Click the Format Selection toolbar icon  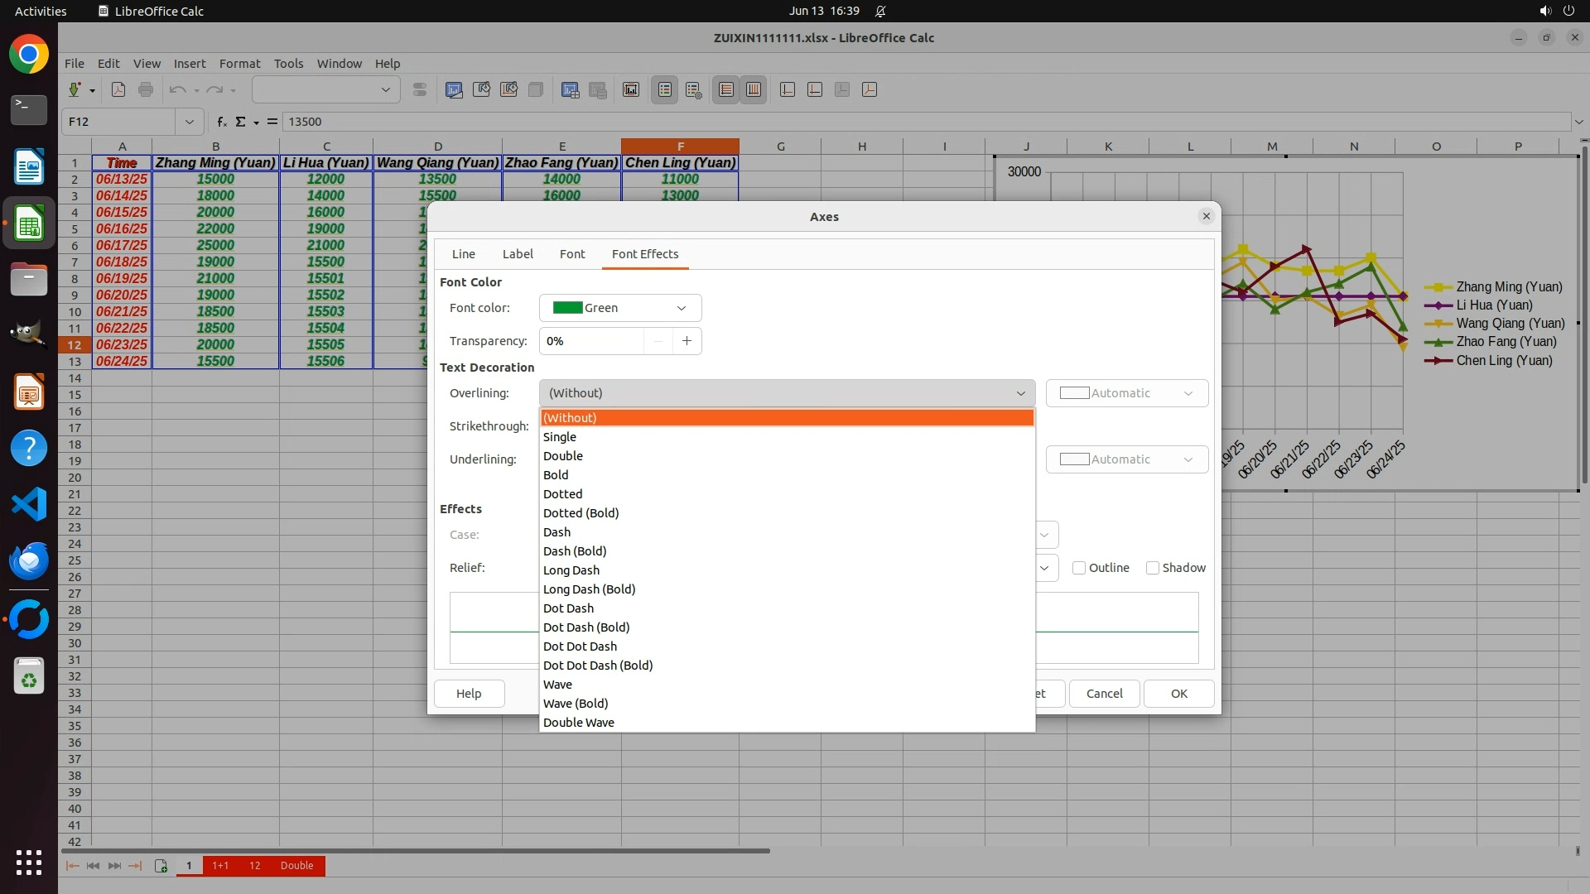point(420,89)
